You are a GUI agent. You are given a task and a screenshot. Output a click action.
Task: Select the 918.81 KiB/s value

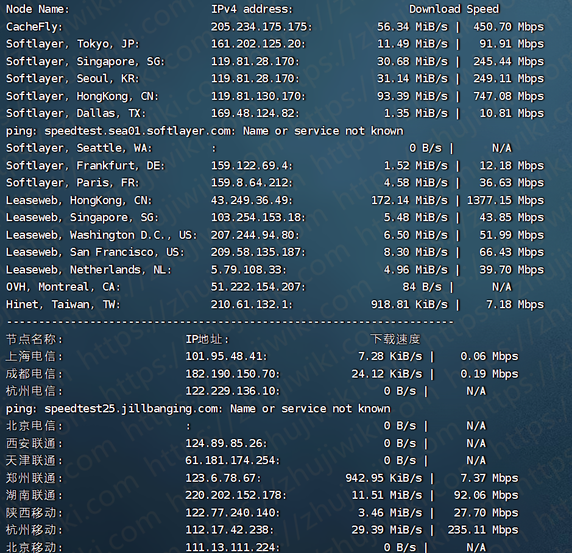tap(409, 305)
